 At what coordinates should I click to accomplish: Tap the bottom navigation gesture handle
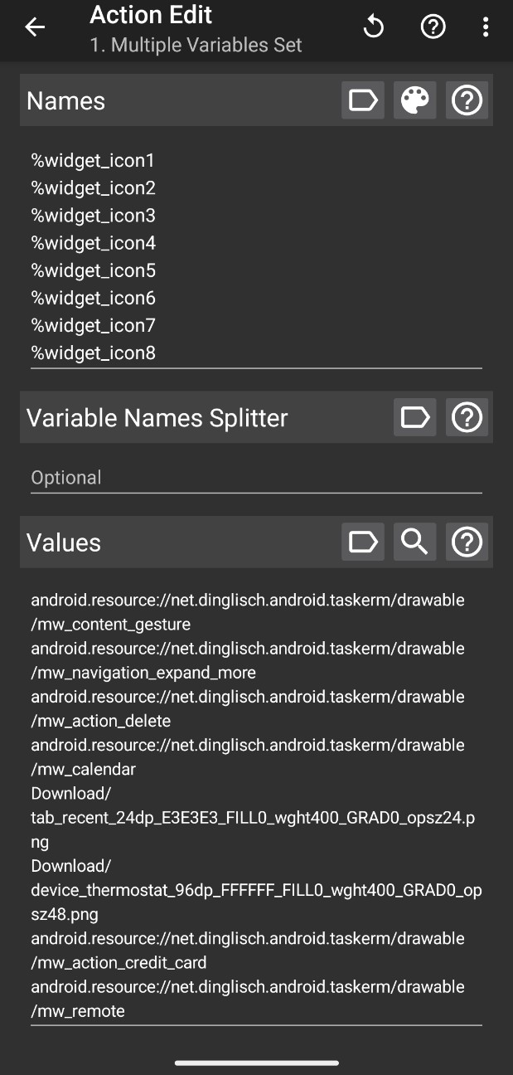click(256, 1063)
